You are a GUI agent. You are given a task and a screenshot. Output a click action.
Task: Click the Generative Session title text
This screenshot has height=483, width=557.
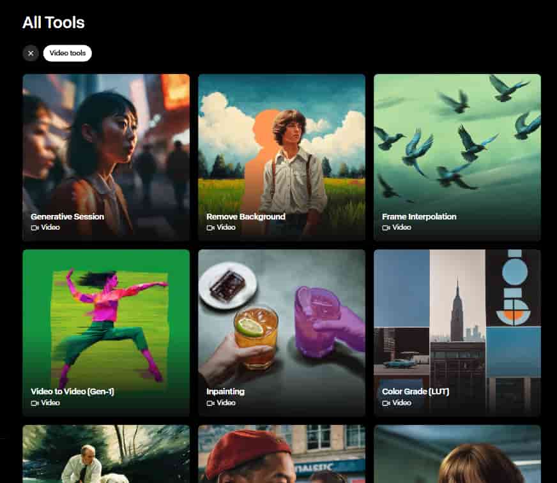pyautogui.click(x=68, y=216)
